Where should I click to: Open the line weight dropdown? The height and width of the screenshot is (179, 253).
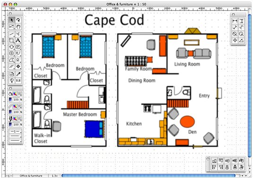tap(15, 131)
